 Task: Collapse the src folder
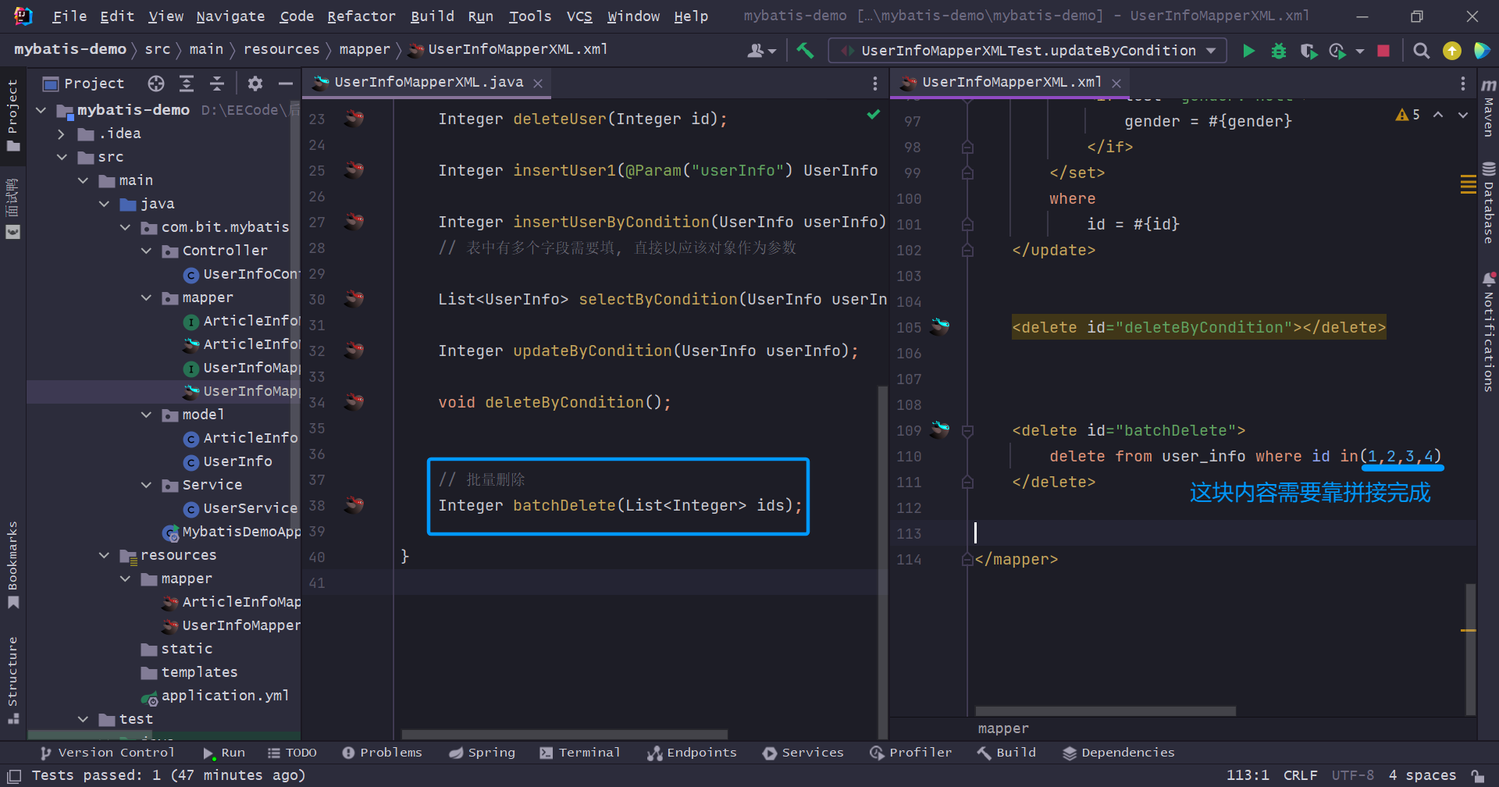[62, 157]
